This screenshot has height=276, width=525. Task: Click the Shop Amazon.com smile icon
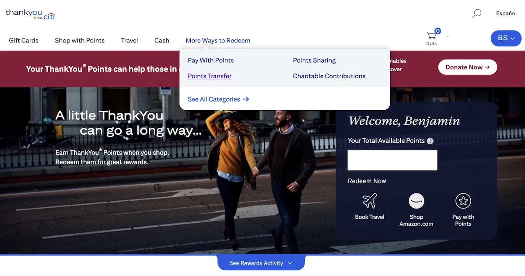coord(416,202)
